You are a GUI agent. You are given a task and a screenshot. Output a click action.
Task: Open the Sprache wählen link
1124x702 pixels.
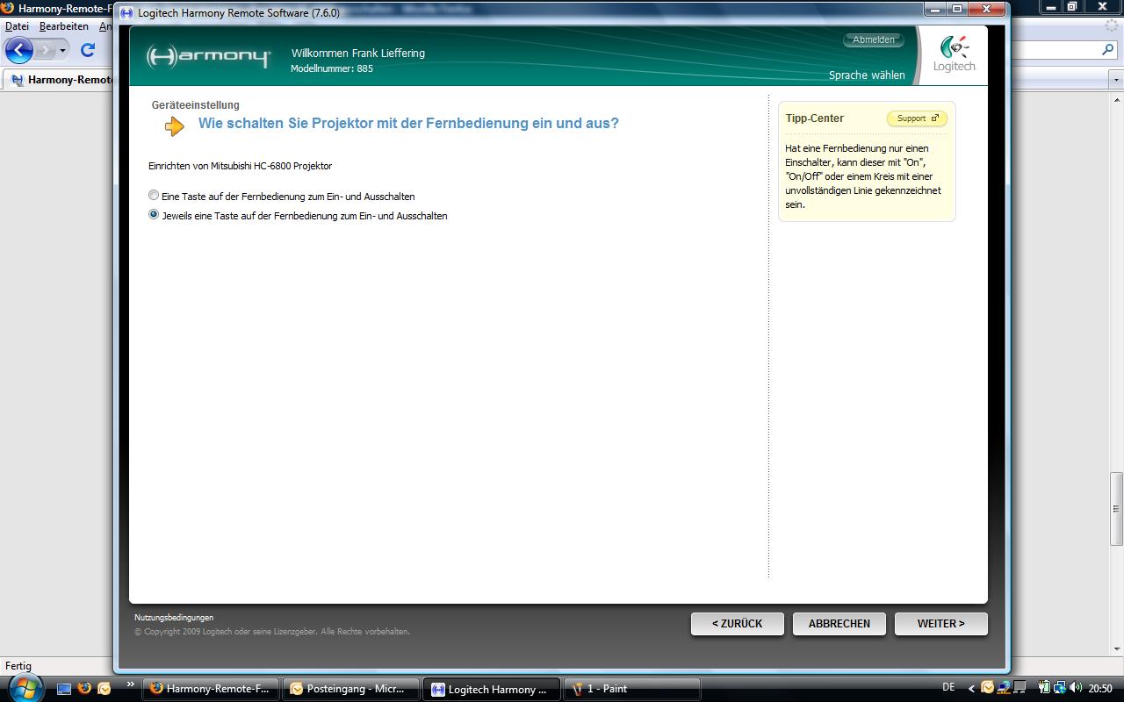pyautogui.click(x=866, y=75)
